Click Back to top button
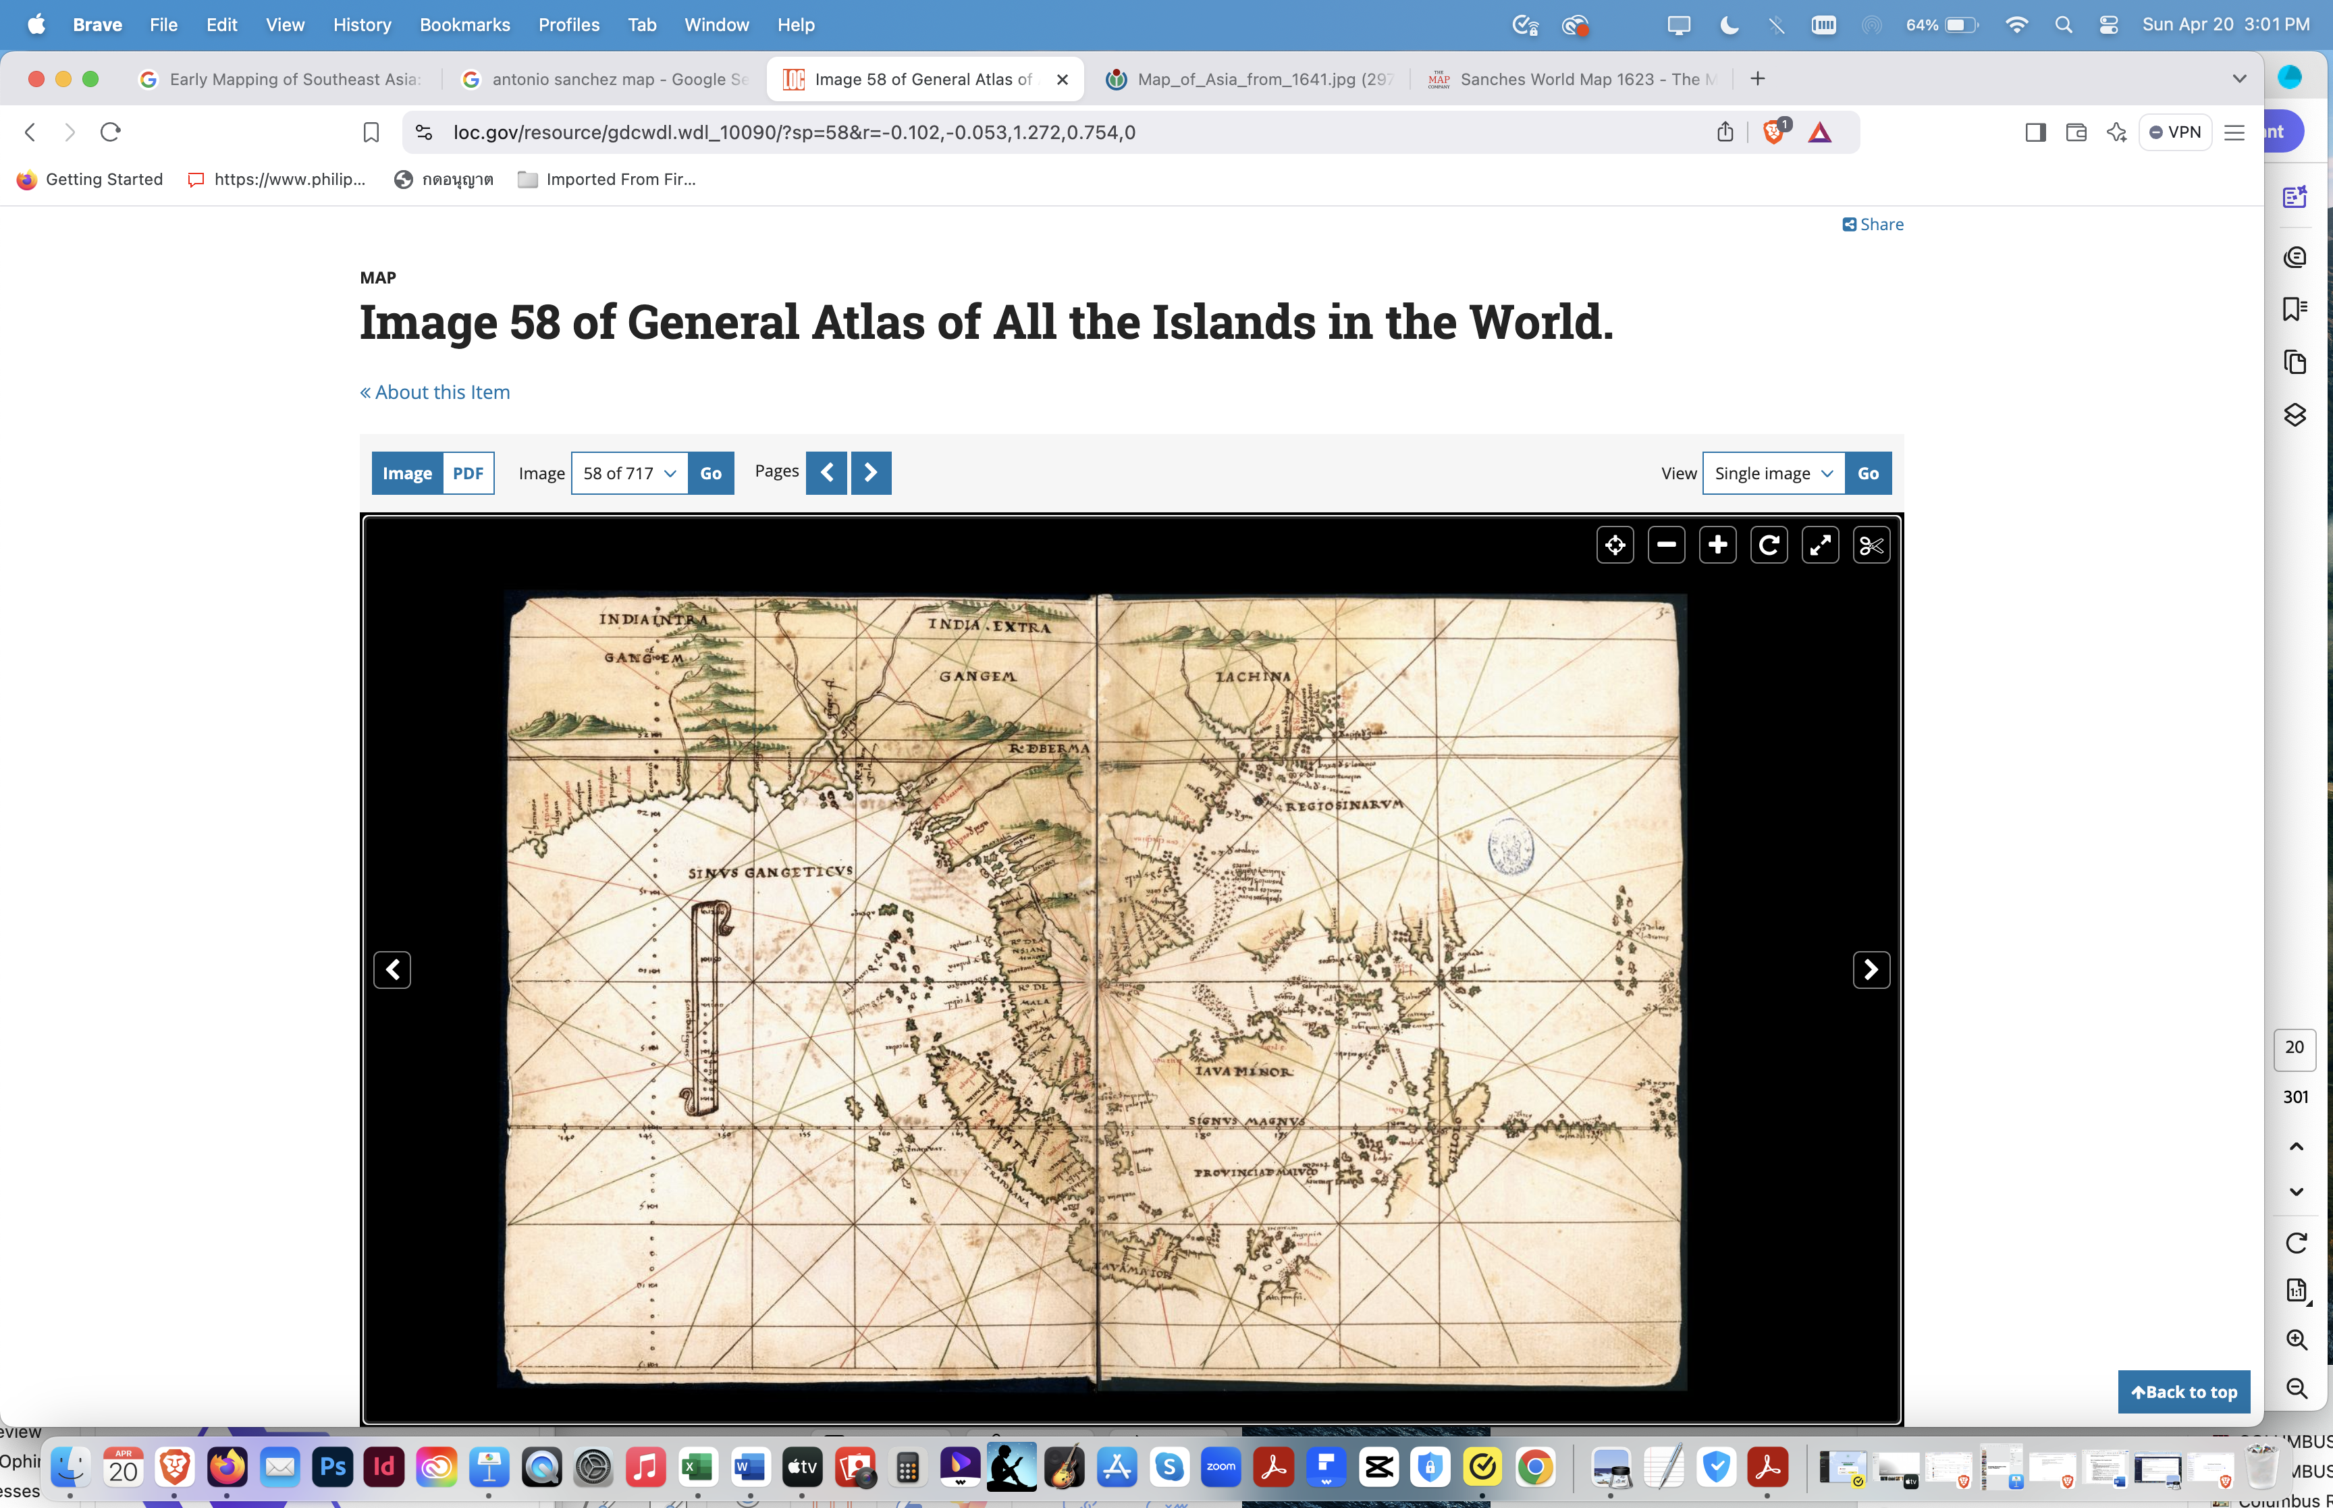Screen dimensions: 2333x1508 click(2184, 1391)
